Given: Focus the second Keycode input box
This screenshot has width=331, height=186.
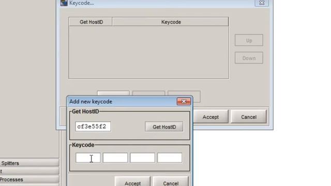Looking at the screenshot, I should (115, 158).
